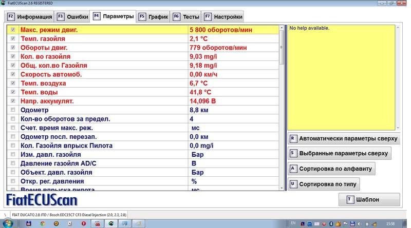Switch to the Информация tab

click(x=29, y=17)
